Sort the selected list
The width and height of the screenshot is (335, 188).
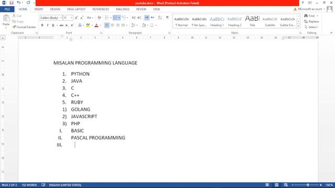[x=160, y=18]
